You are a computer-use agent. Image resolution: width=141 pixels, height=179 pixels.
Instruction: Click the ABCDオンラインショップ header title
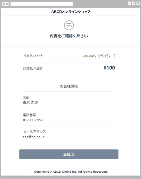click(71, 12)
